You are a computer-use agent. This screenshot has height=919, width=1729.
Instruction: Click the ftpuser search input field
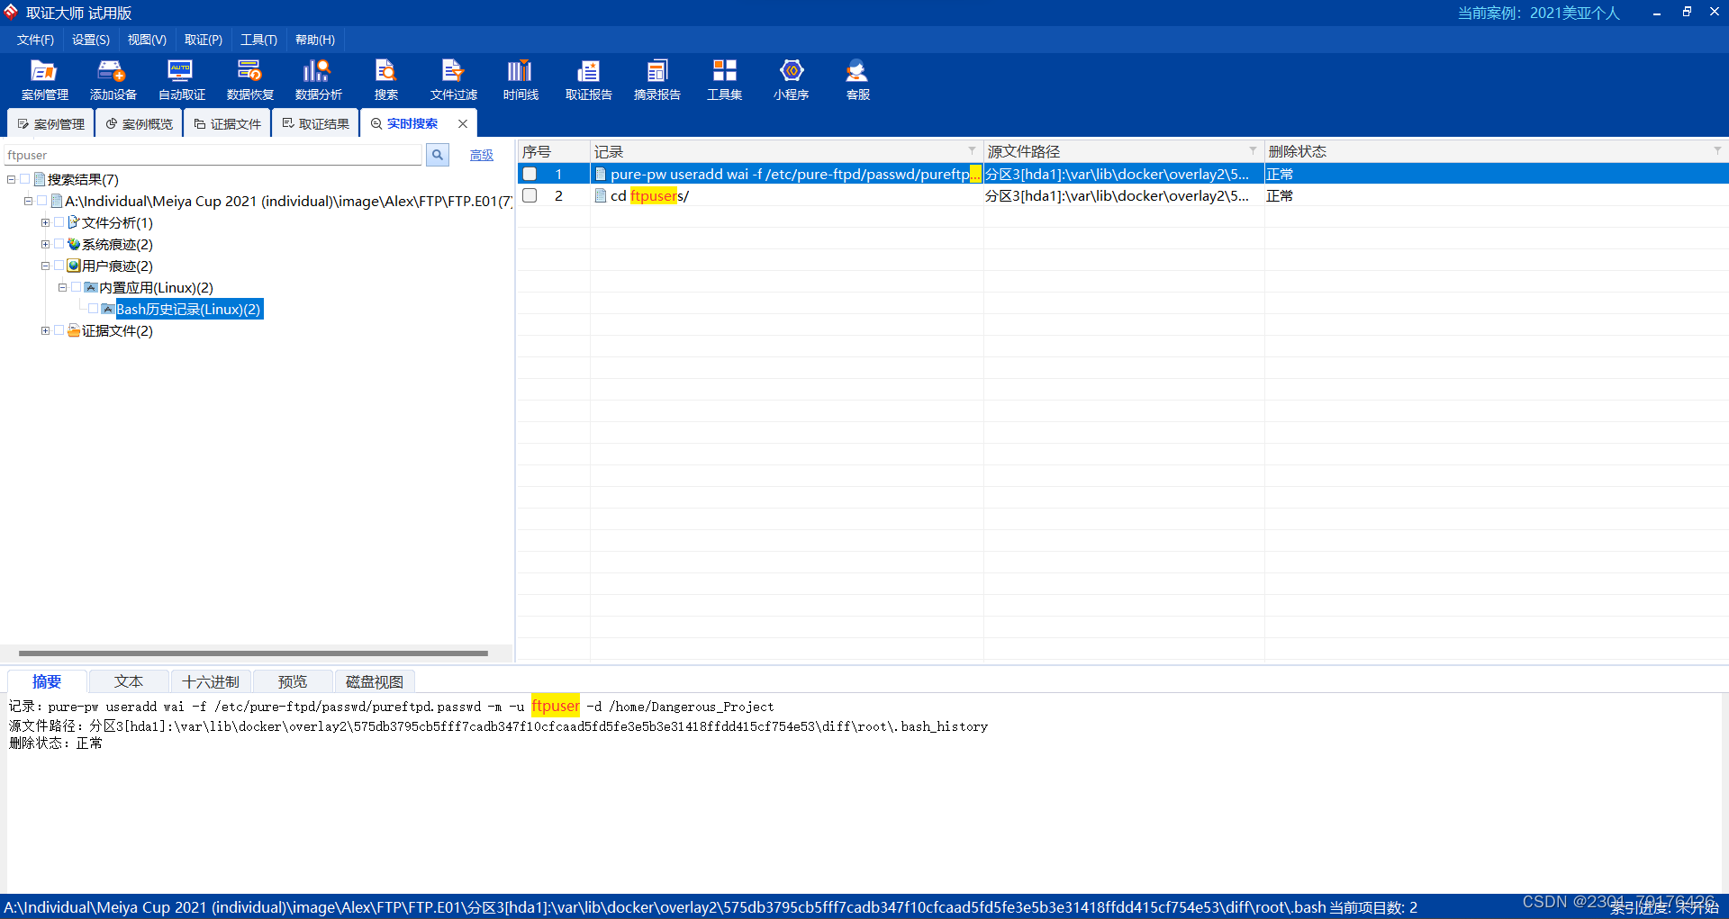[213, 155]
